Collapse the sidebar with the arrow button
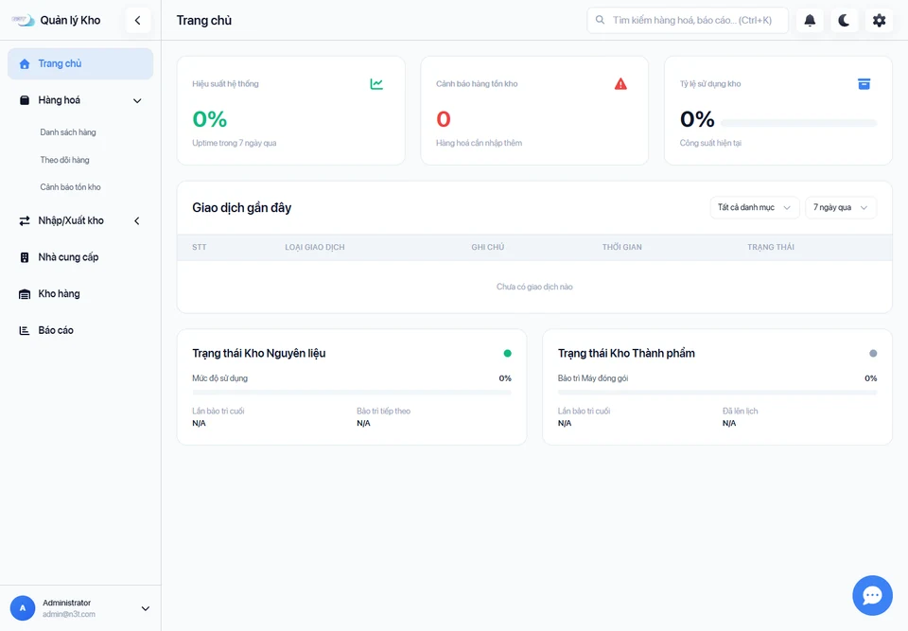Screen dimensions: 908x631 coord(138,20)
